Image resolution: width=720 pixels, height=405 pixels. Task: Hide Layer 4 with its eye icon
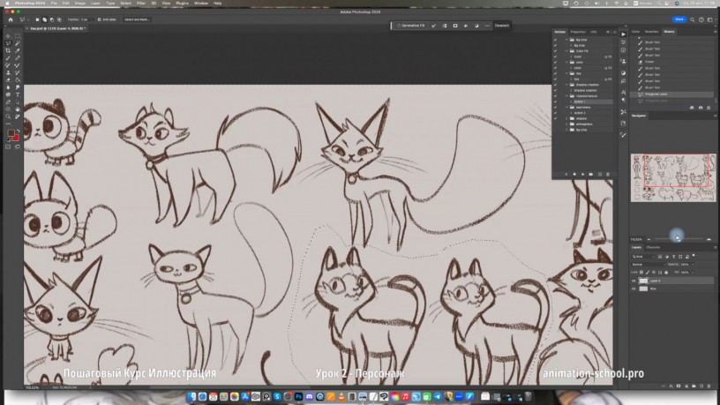coord(634,281)
